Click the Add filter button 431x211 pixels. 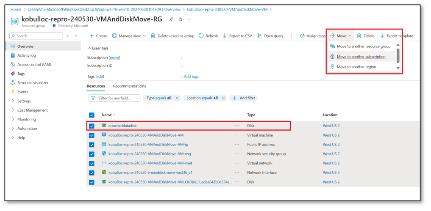coord(244,98)
